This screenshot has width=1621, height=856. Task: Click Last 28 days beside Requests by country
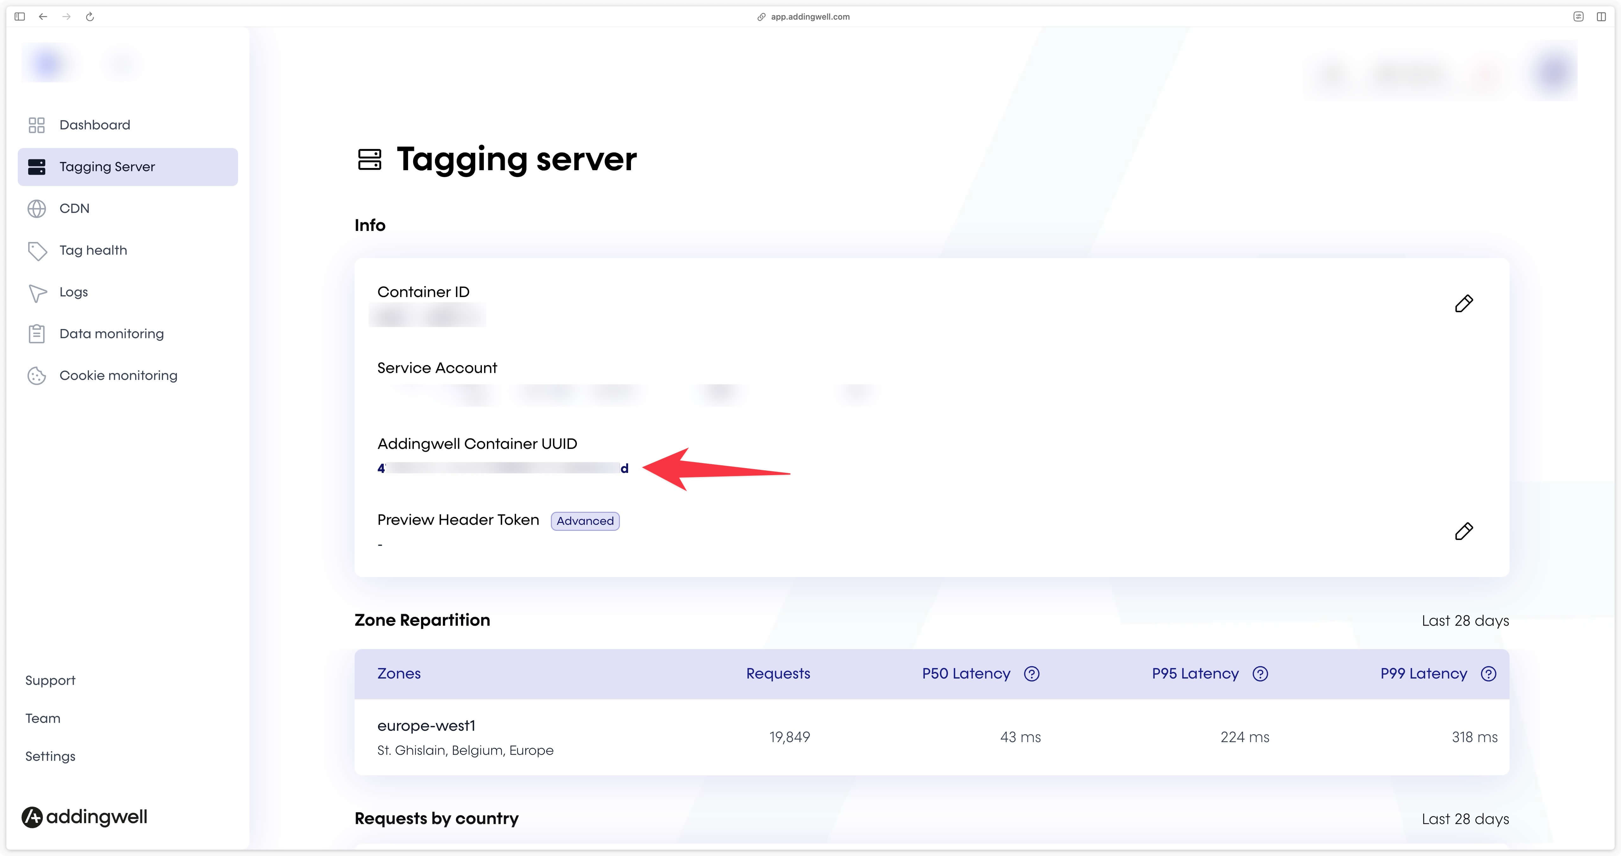[x=1465, y=819]
